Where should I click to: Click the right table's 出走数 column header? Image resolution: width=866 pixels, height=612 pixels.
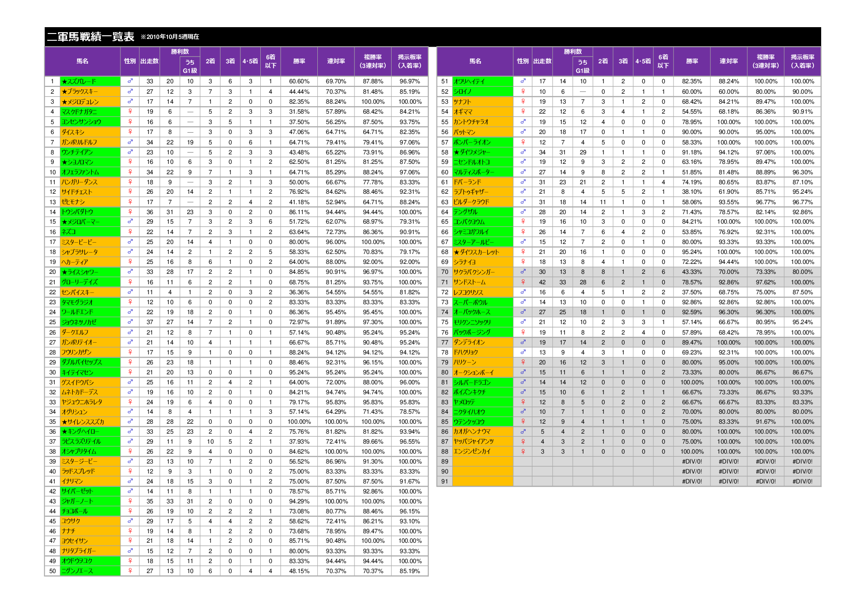[542, 61]
